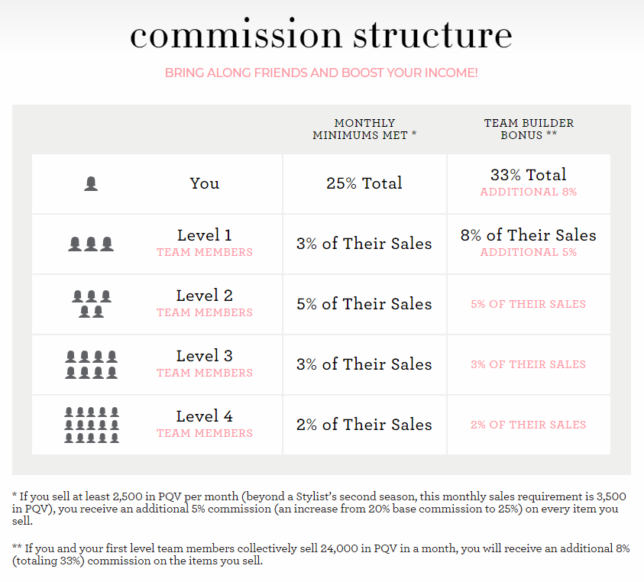Click the '33% Total' bonus cell
The height and width of the screenshot is (582, 644).
pyautogui.click(x=528, y=175)
